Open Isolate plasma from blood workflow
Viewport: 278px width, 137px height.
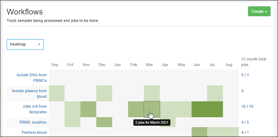click(29, 94)
